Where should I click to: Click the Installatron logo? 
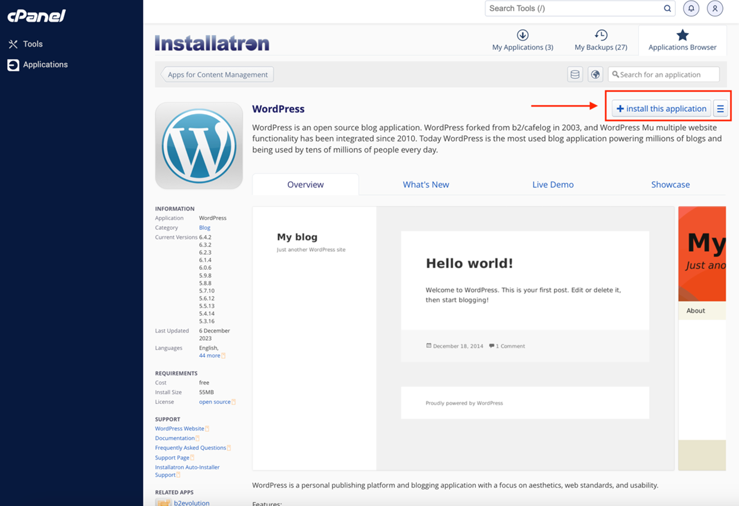pos(212,43)
